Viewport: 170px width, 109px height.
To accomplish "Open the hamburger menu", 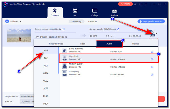I will pos(146,4).
